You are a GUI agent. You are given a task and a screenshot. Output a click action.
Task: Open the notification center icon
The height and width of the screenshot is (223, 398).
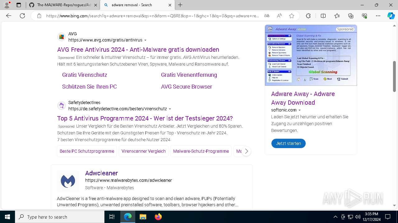tap(388, 217)
